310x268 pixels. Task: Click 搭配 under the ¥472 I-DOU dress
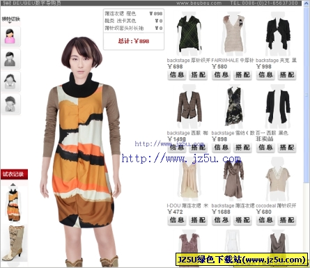[199, 220]
